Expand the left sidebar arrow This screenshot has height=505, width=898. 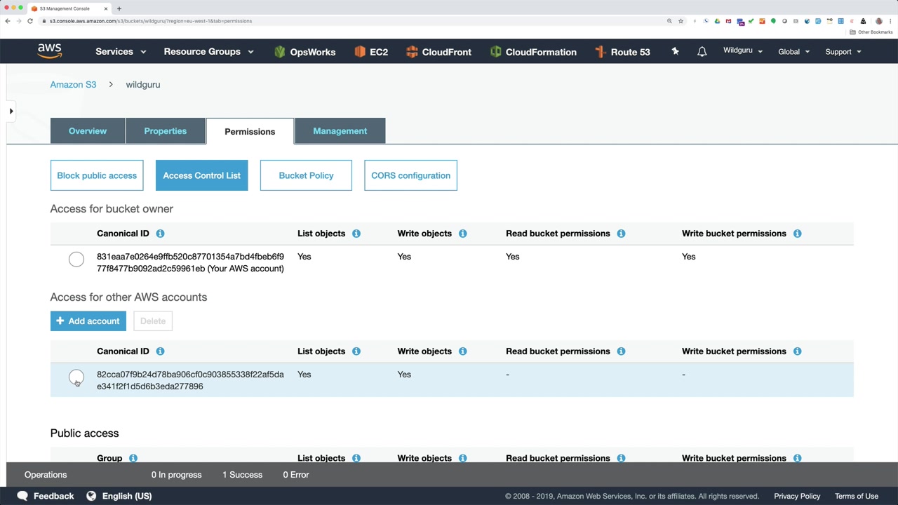[11, 111]
